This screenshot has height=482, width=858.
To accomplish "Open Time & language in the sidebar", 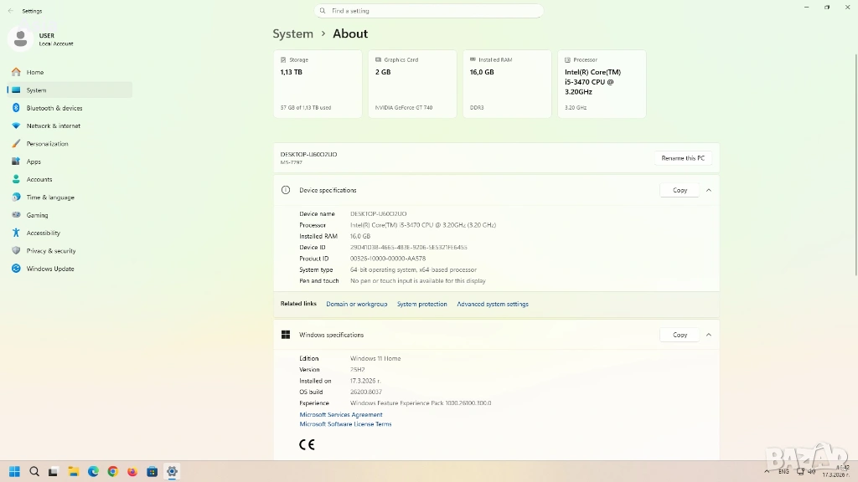I will tap(49, 197).
